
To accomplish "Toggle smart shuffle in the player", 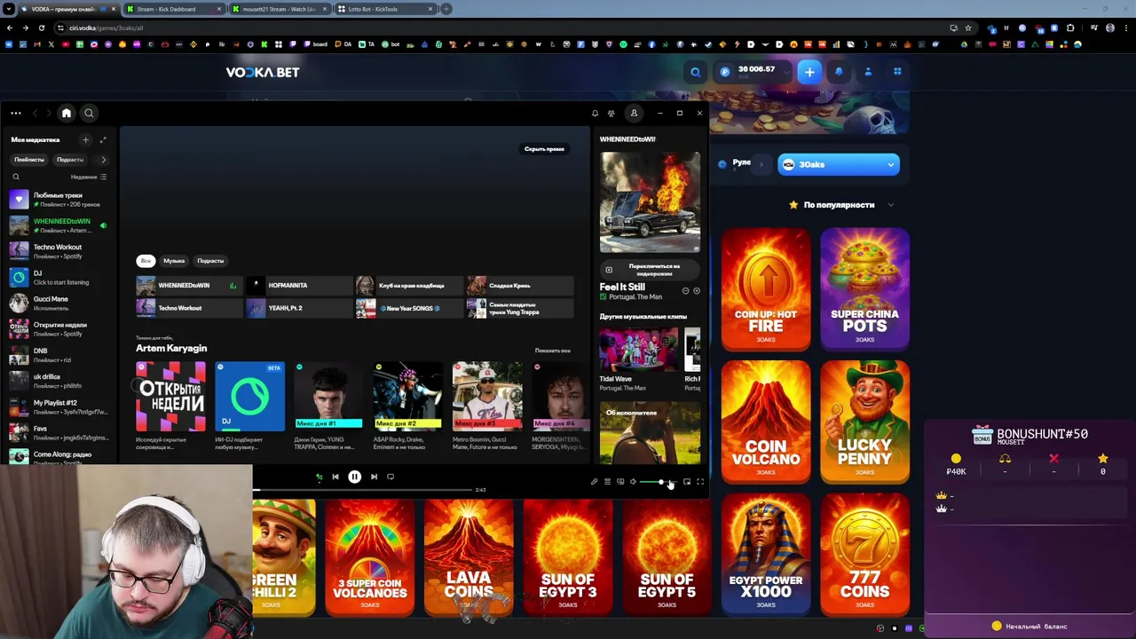I will pos(319,477).
